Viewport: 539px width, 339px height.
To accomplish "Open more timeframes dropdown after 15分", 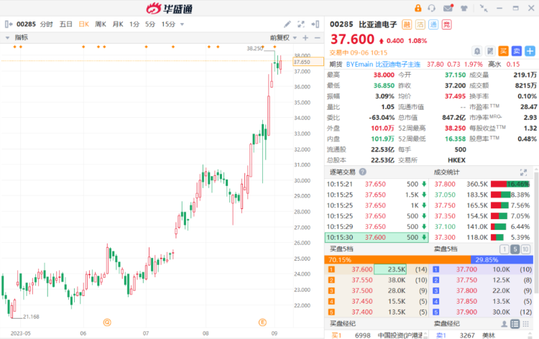I will (x=183, y=24).
